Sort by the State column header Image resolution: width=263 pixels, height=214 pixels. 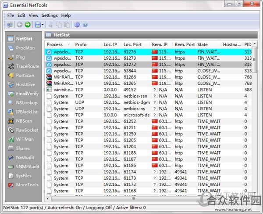(x=209, y=44)
